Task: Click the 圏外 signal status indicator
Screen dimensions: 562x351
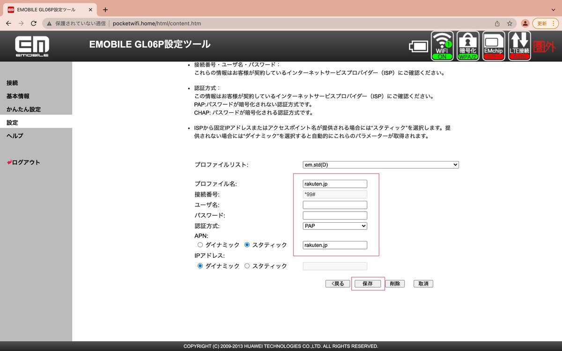Action: click(545, 46)
